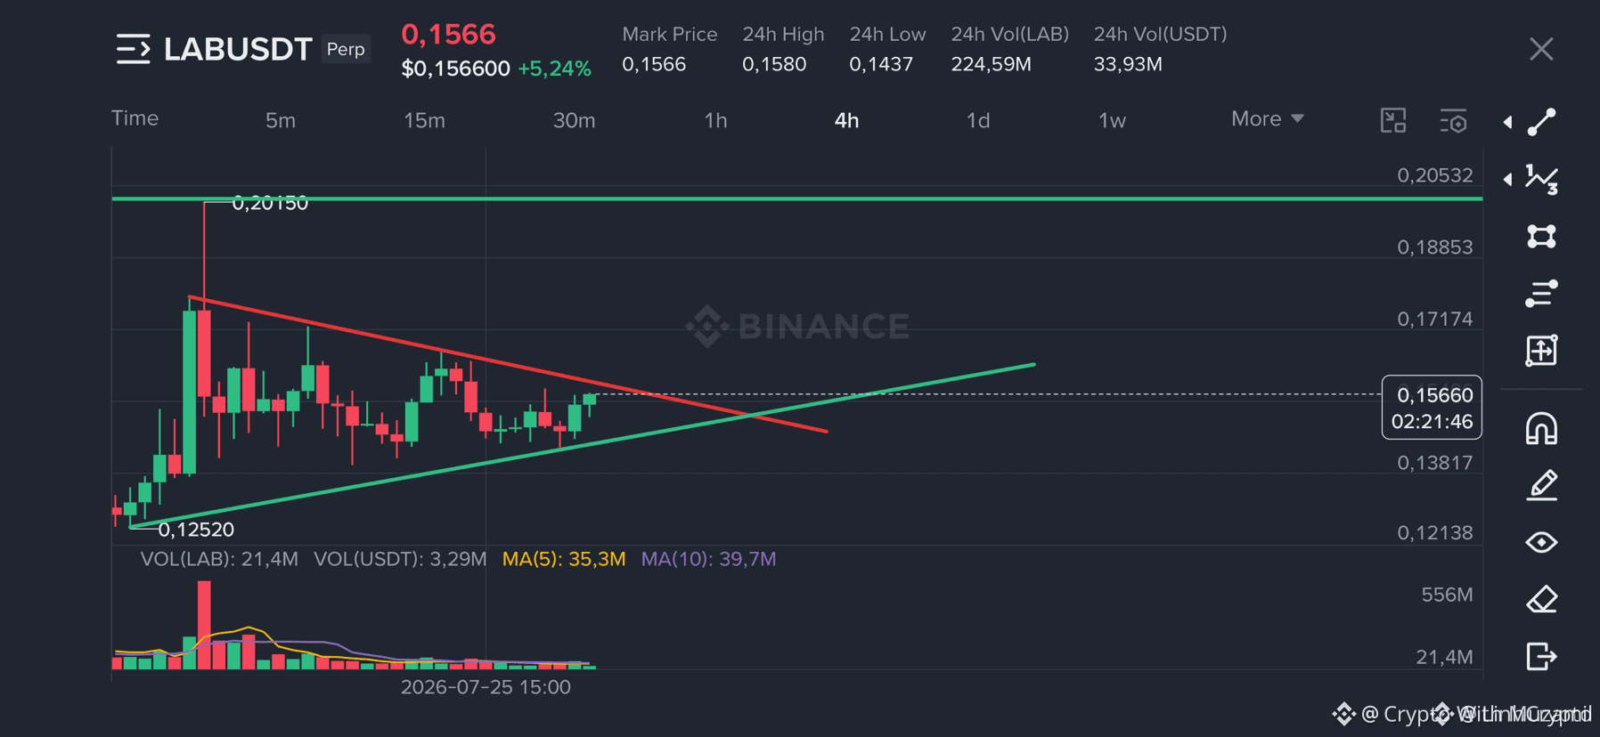Select the eraser tool

tap(1541, 599)
